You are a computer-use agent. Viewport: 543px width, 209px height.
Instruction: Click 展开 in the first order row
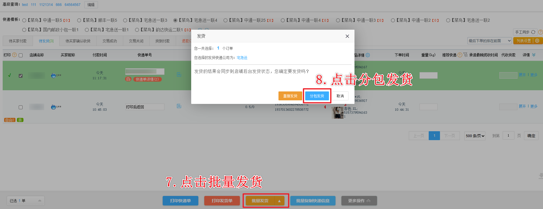(522, 75)
